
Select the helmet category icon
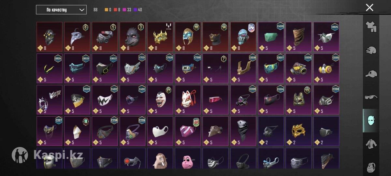tap(371, 50)
